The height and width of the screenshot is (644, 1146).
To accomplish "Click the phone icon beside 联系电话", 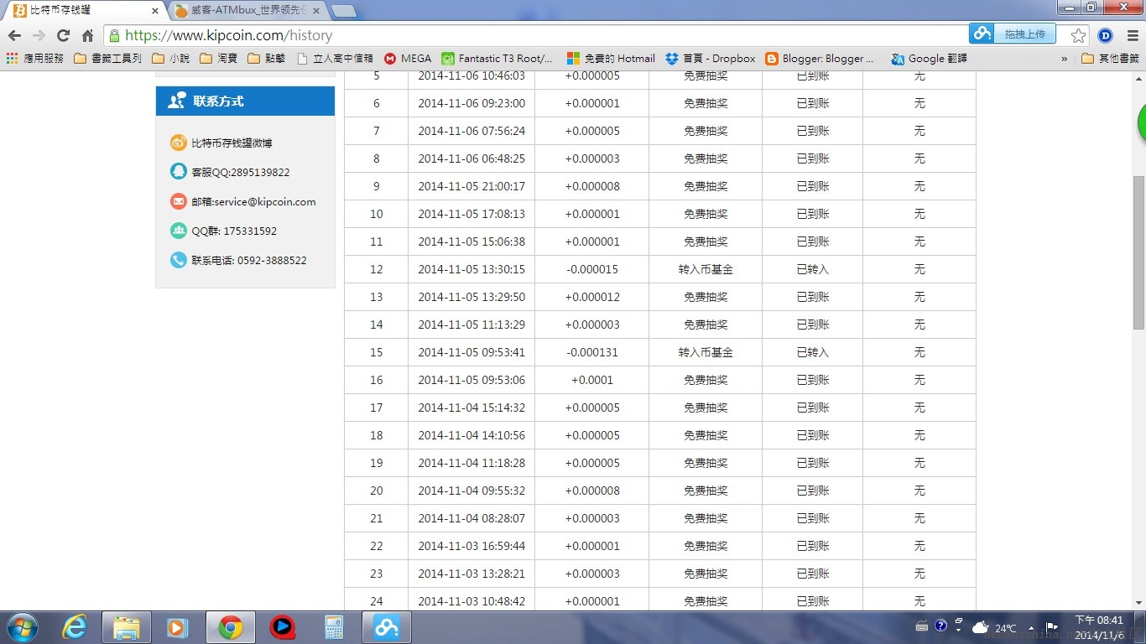I will point(178,260).
